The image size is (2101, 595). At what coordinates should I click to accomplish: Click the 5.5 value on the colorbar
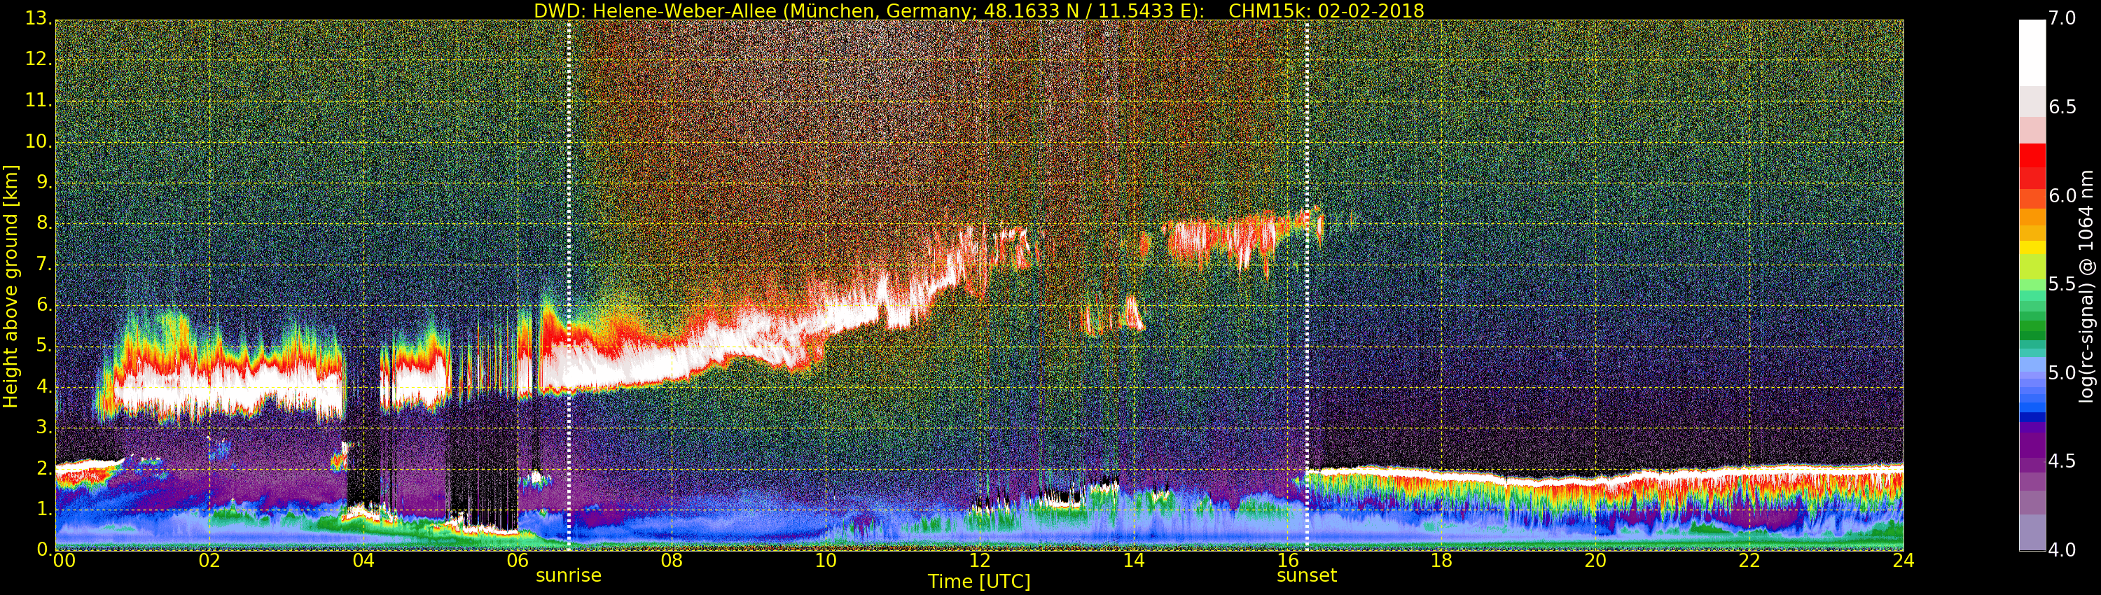[2062, 284]
